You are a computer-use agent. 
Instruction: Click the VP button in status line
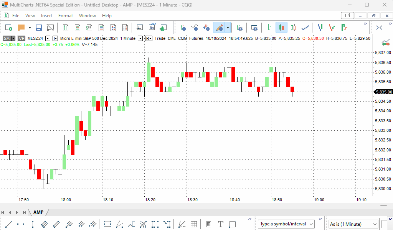click(21, 38)
